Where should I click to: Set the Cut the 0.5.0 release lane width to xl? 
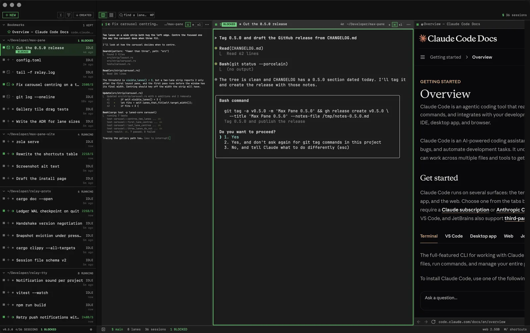click(400, 25)
